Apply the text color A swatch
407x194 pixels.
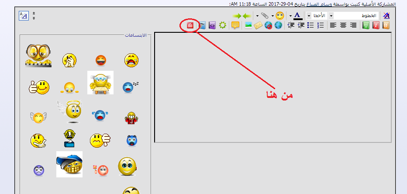coord(298,16)
